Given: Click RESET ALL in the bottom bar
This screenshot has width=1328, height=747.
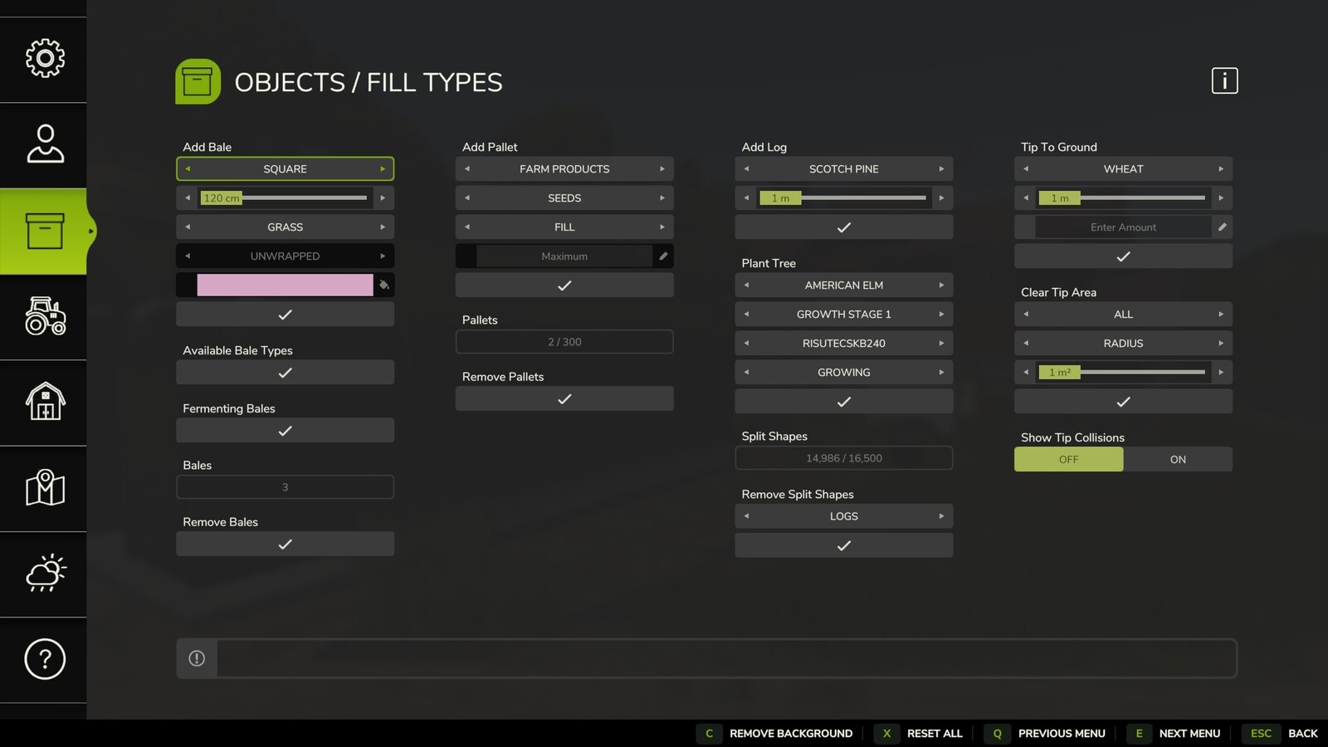Looking at the screenshot, I should tap(935, 734).
